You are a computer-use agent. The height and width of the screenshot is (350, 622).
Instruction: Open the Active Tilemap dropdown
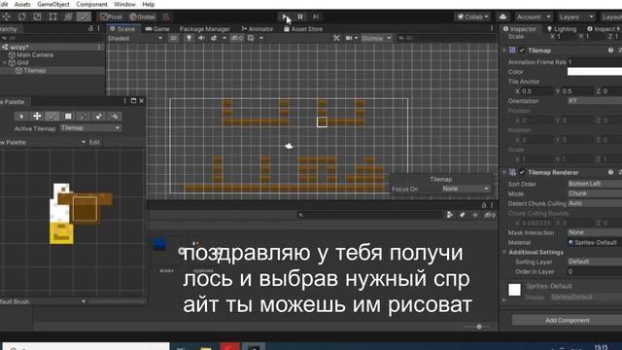tap(90, 128)
